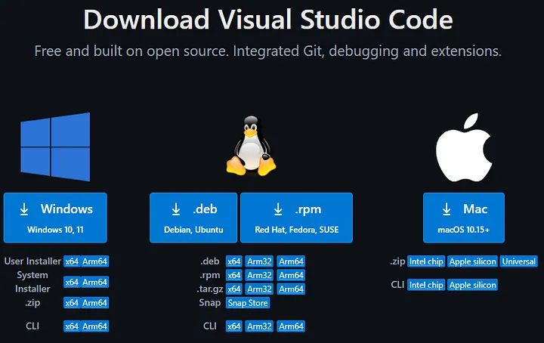The height and width of the screenshot is (343, 544).
Task: Choose x64 Windows .zip download
Action: tap(72, 303)
